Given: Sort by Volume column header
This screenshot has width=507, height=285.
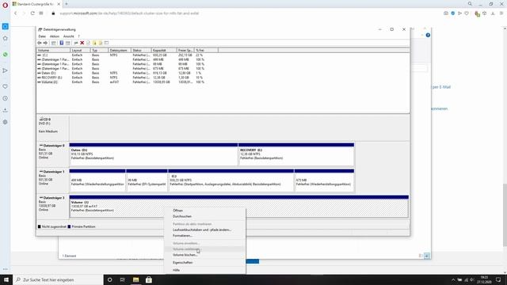Looking at the screenshot, I should [53, 51].
